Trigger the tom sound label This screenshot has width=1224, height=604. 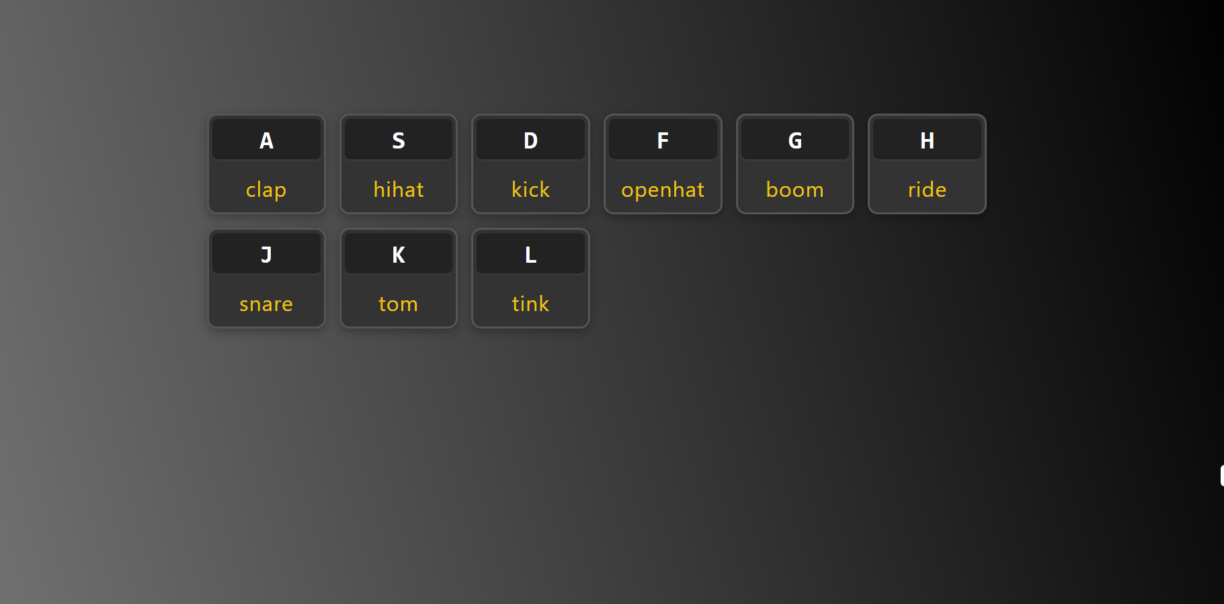click(x=399, y=304)
